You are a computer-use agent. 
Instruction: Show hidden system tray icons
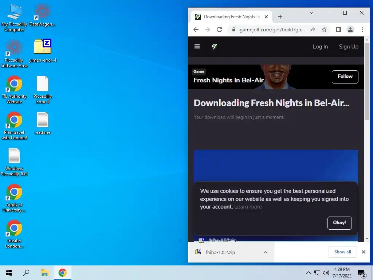tap(308, 273)
